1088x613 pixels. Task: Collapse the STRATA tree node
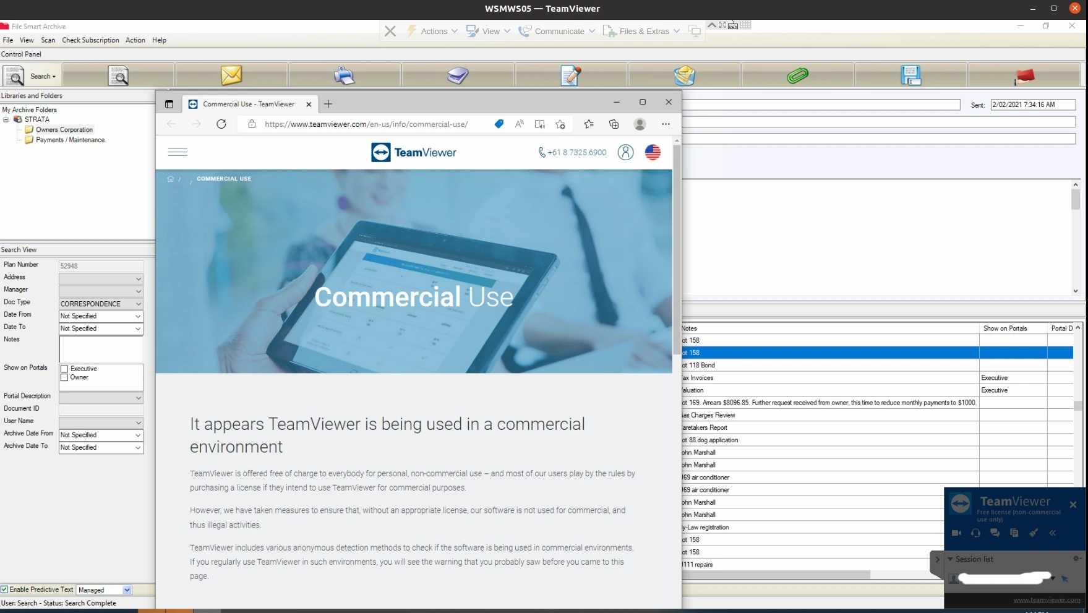(x=6, y=119)
